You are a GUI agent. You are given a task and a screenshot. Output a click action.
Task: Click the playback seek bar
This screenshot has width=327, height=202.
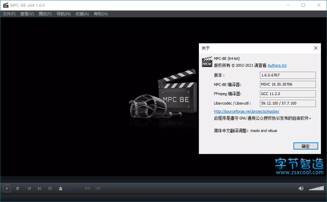click(x=163, y=180)
